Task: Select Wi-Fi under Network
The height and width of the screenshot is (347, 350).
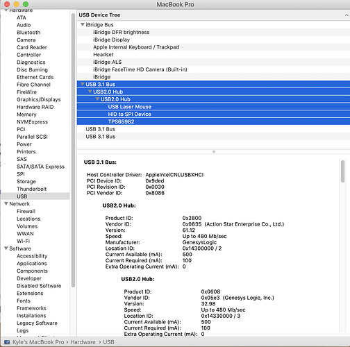Action: point(23,241)
